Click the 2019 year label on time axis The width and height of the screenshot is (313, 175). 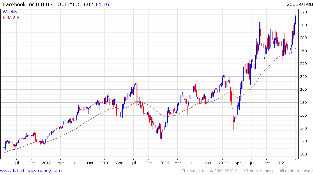(x=165, y=163)
